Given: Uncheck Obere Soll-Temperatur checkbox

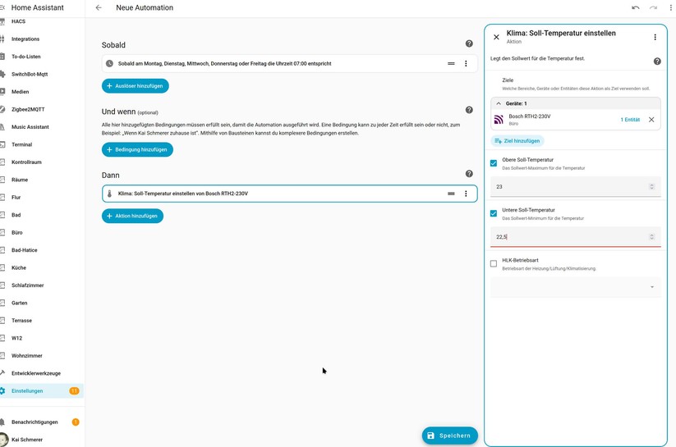Looking at the screenshot, I should [x=494, y=163].
